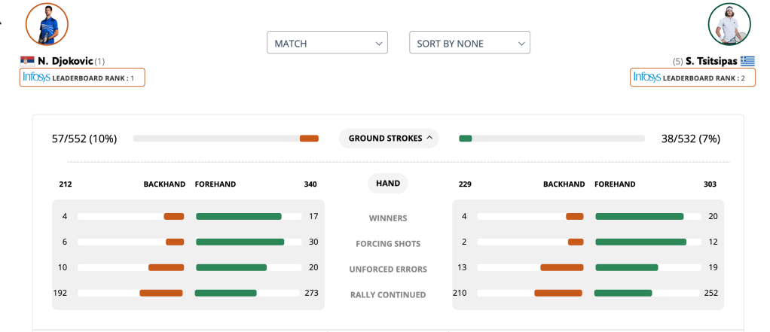
Task: Click the Serbian flag icon
Action: pyautogui.click(x=28, y=60)
